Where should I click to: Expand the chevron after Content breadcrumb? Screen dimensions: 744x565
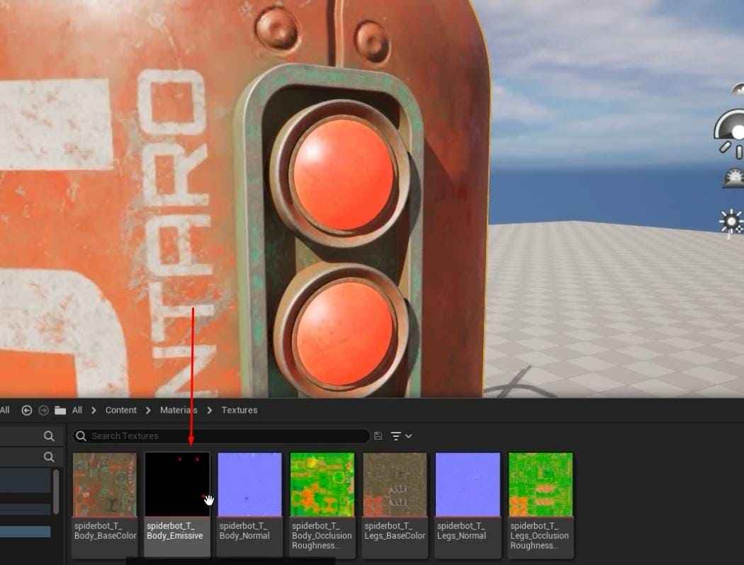coord(148,411)
